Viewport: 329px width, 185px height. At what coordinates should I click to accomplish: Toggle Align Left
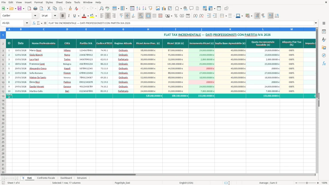102,16
